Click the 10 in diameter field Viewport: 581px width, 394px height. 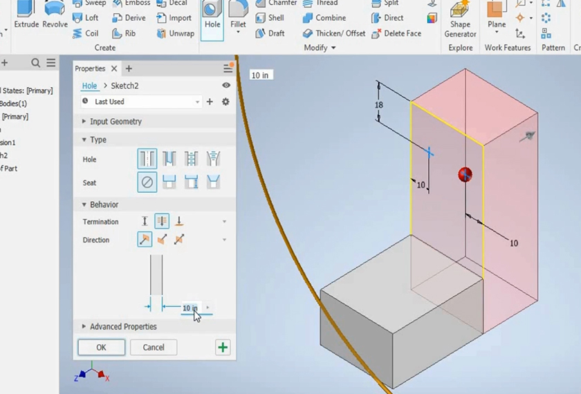pos(190,308)
